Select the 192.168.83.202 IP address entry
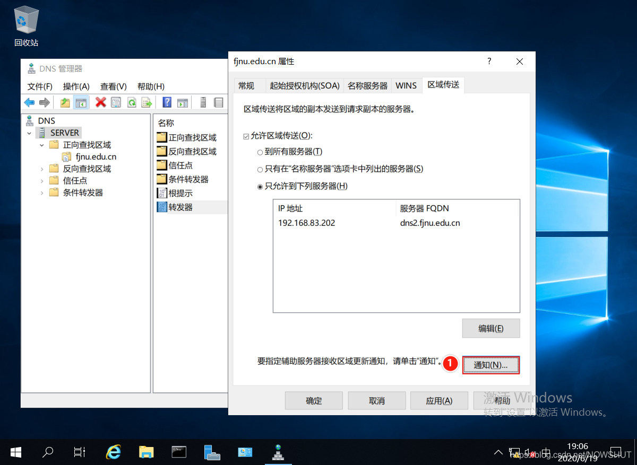 (x=307, y=223)
